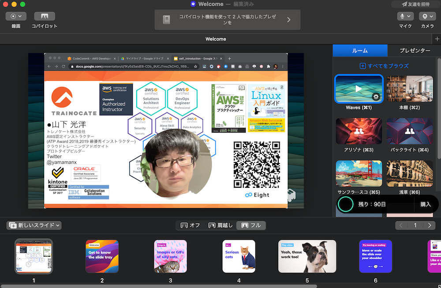Click すべてをブラウズ browse all link

(x=384, y=66)
